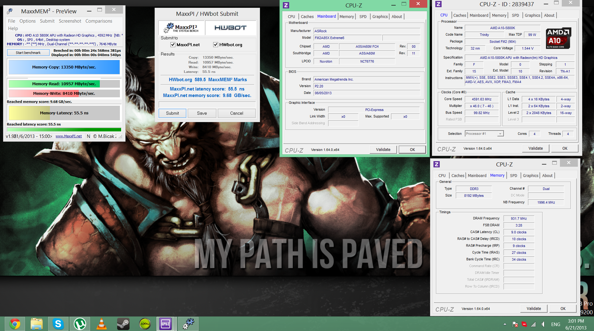Click Validate in CPU-Z ID 2839437 window
Screen dimensions: 594x331
pyautogui.click(x=536, y=148)
